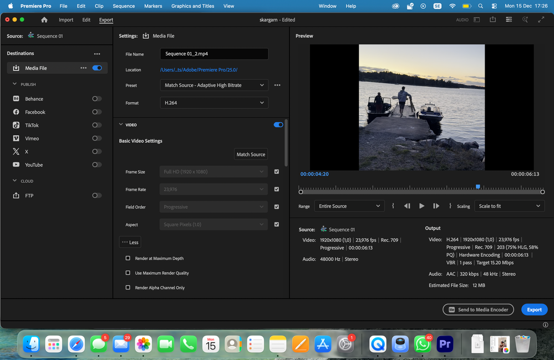Screen dimensions: 554x360
Task: Click the blue Export button
Action: point(534,310)
